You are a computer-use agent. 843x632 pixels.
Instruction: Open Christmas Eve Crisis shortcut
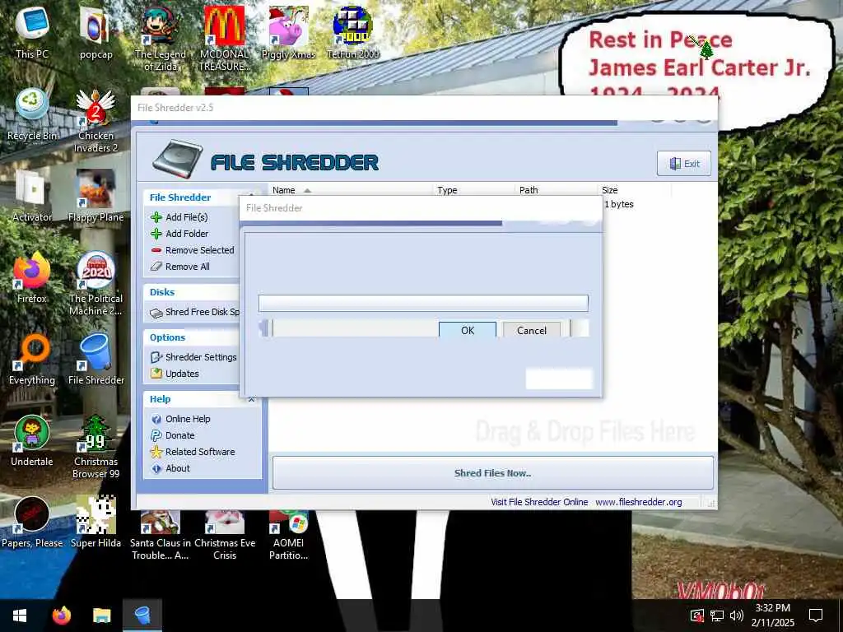point(224,535)
